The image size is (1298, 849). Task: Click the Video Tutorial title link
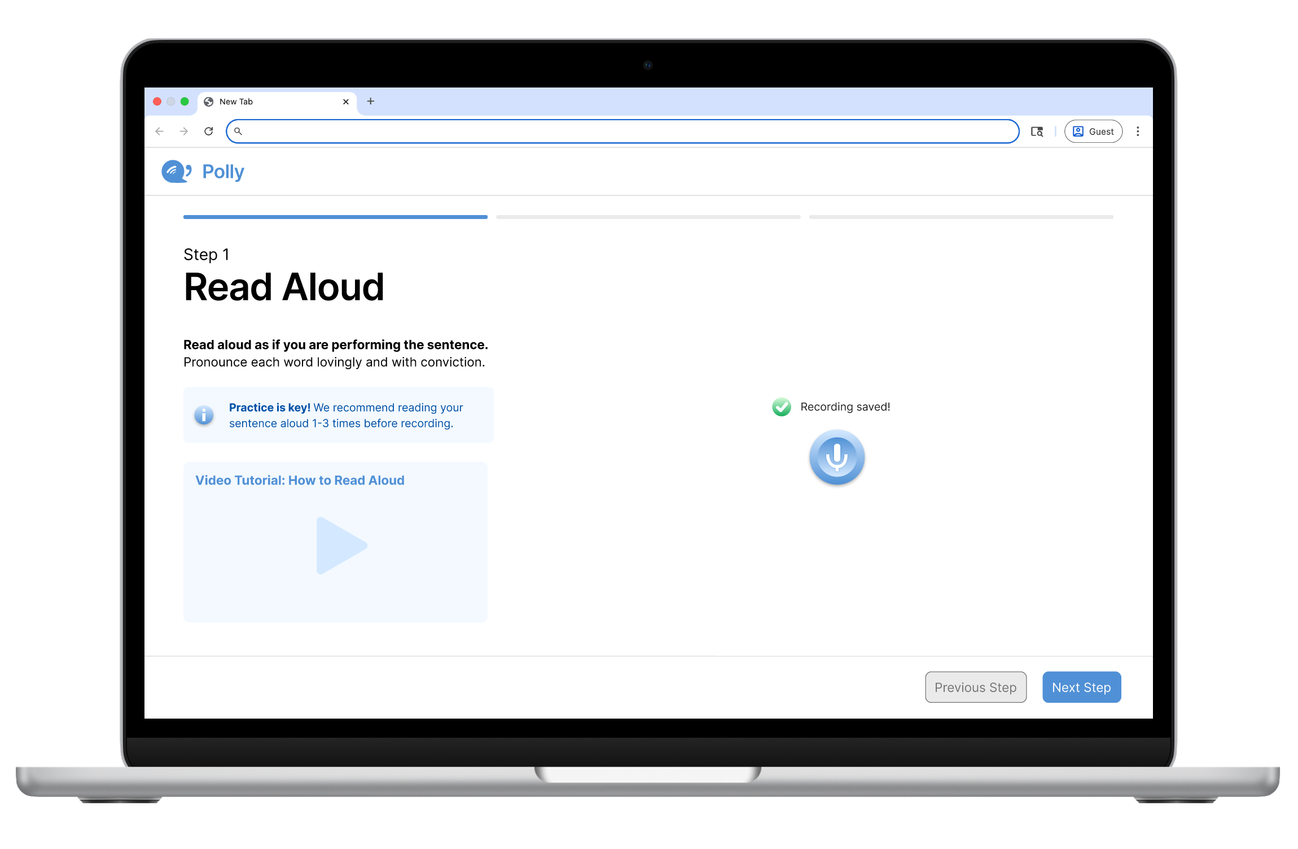pyautogui.click(x=300, y=480)
